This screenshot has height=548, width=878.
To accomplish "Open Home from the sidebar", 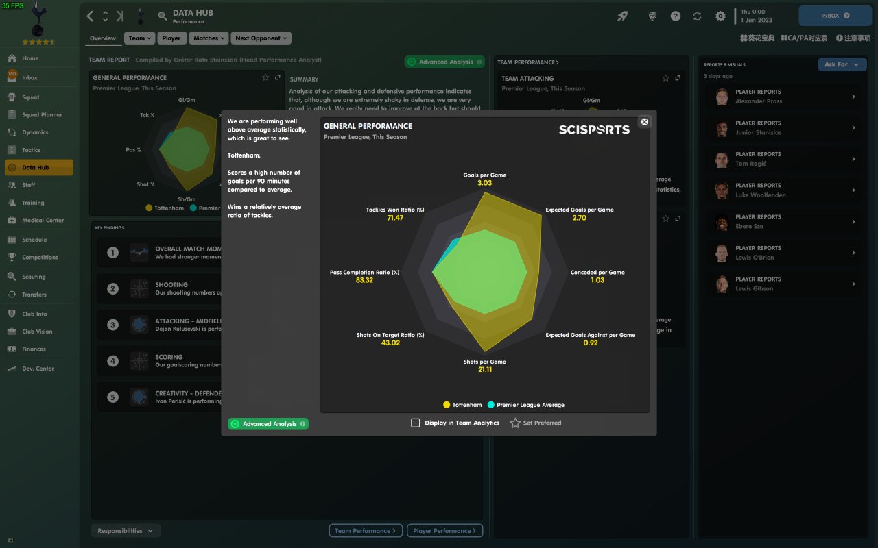I will tap(39, 58).
